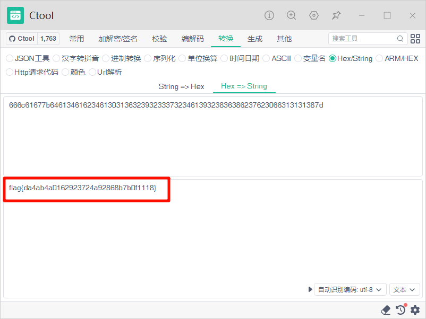Screen dimensions: 426x319
Task: Open history with the clock icon
Action: pos(401,310)
